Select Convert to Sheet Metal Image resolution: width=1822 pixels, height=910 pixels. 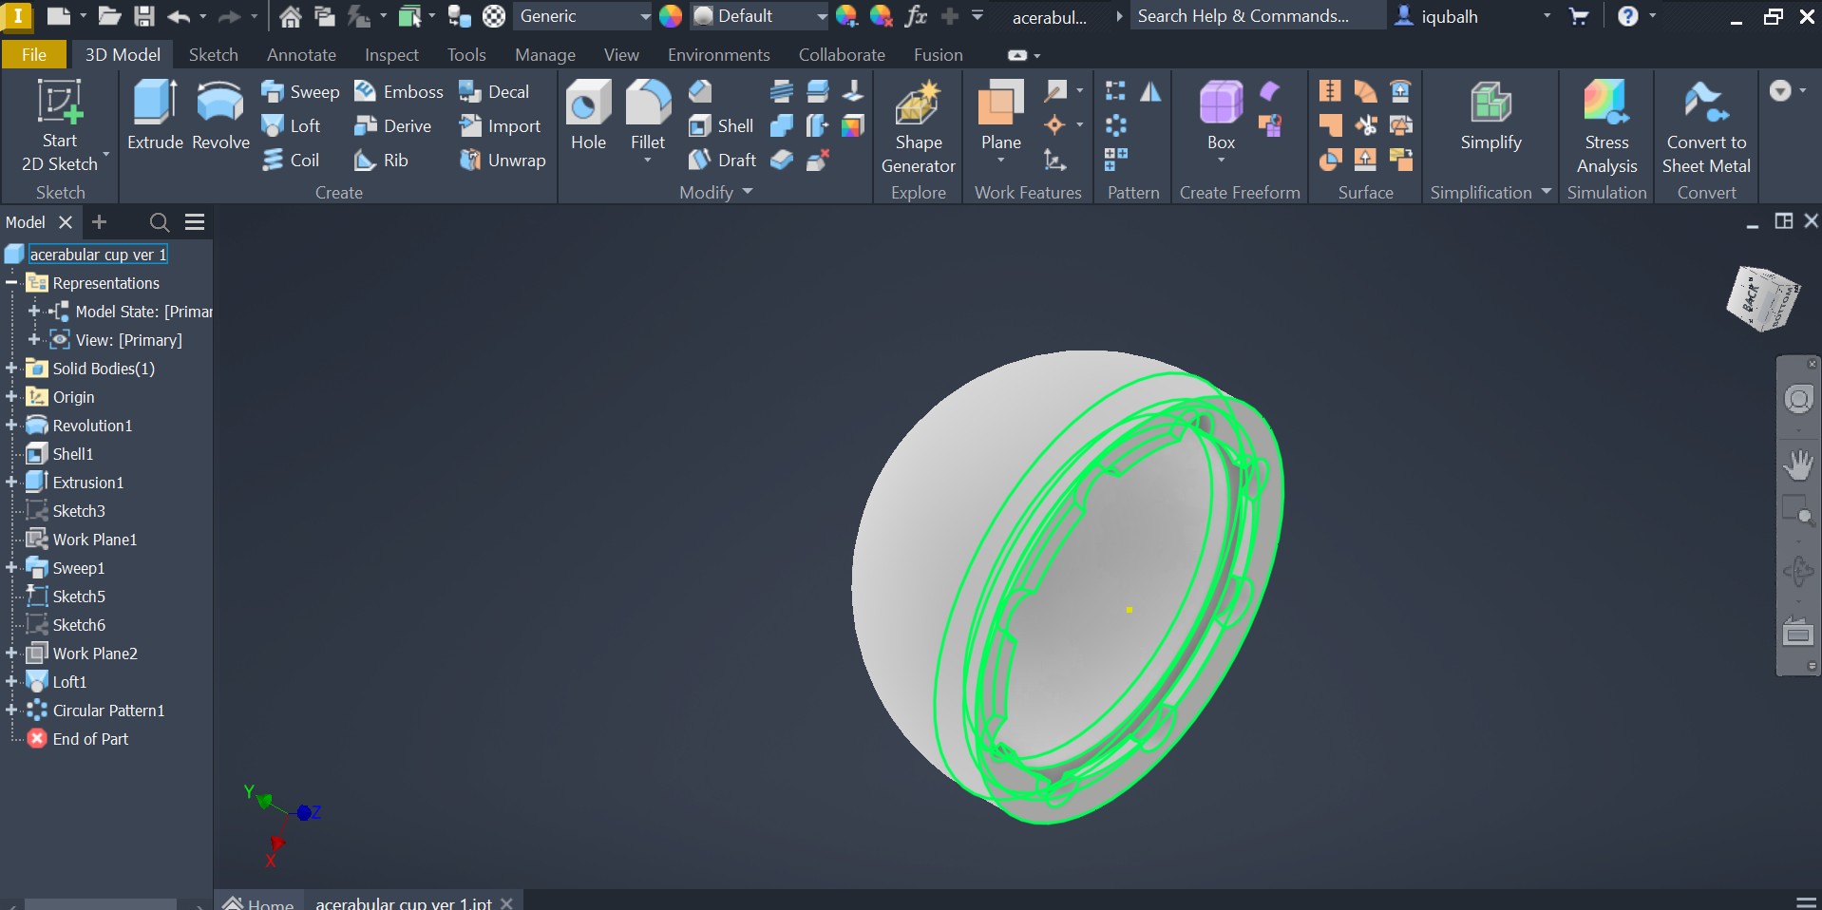1705,123
